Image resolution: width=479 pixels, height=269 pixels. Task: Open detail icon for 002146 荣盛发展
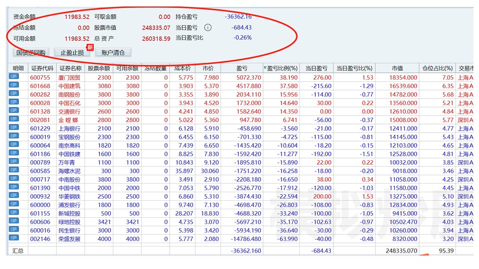pyautogui.click(x=14, y=238)
